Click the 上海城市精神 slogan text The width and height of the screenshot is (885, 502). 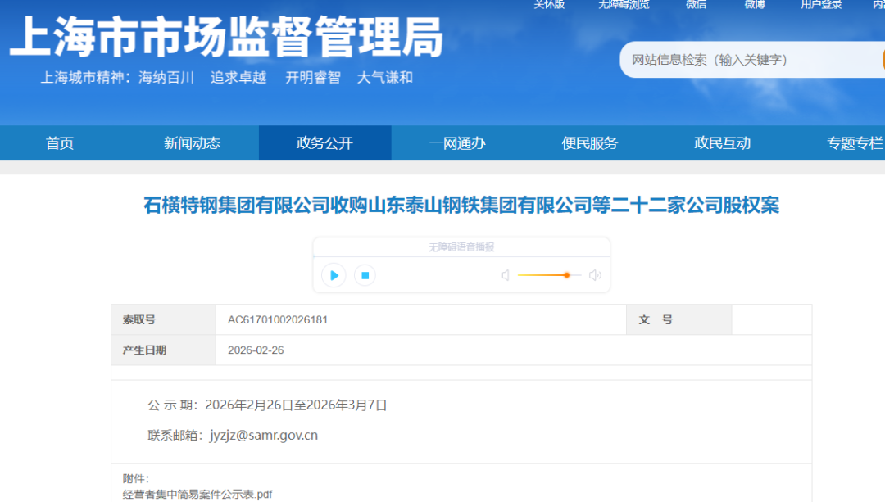pyautogui.click(x=226, y=77)
